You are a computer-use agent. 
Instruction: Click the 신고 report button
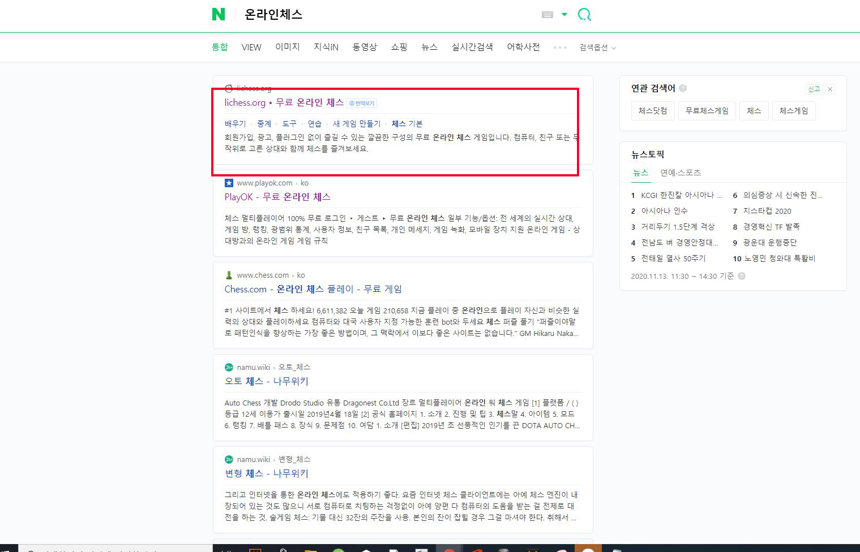click(x=814, y=89)
